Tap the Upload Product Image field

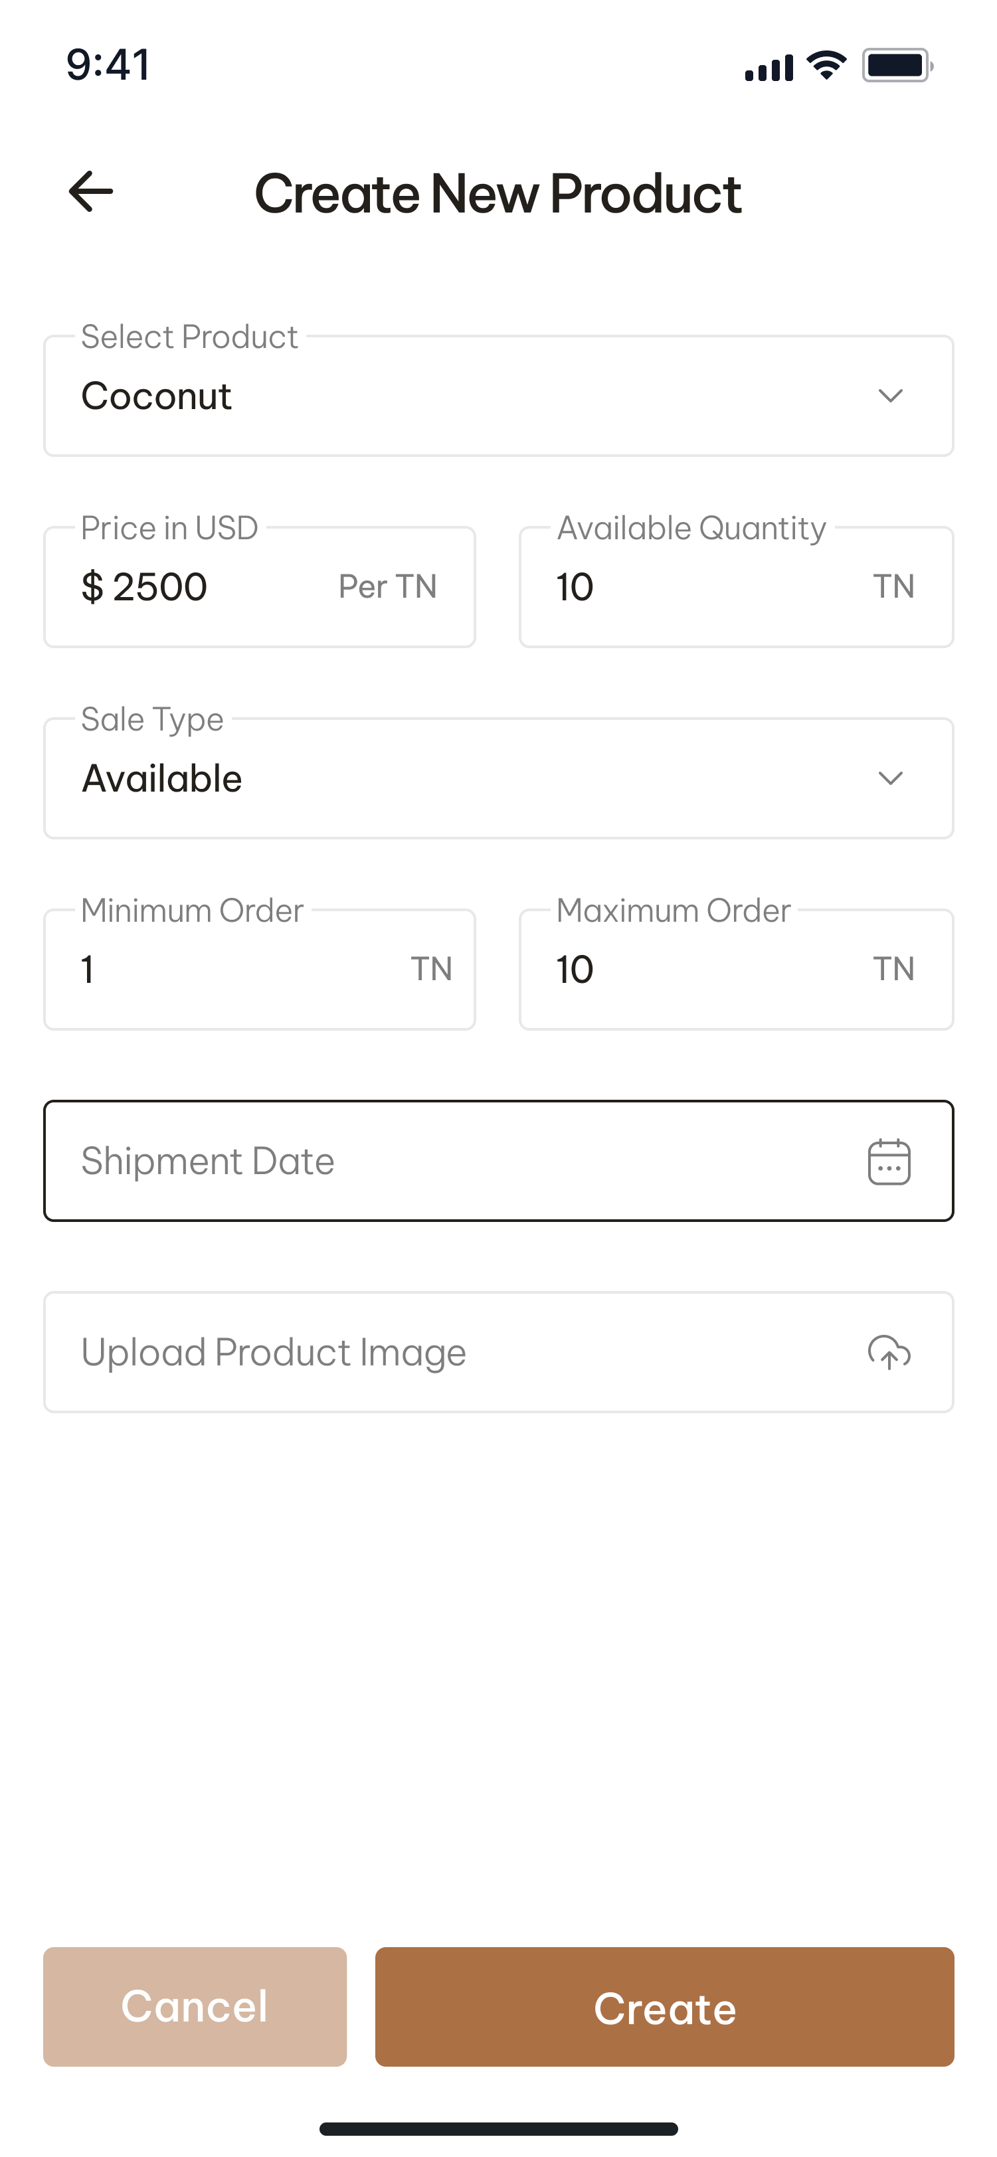(x=452, y=1352)
